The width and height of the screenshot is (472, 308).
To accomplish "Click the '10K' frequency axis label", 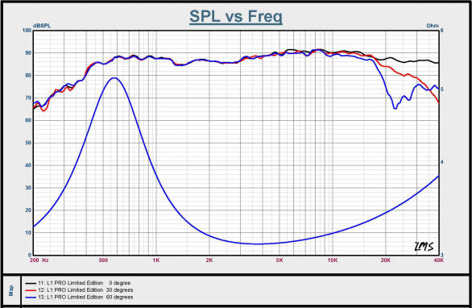I will pos(333,260).
